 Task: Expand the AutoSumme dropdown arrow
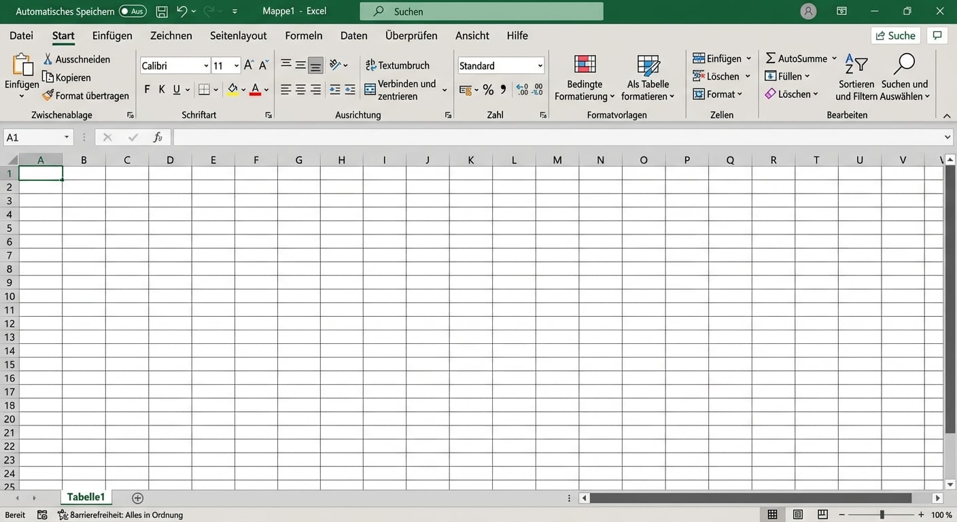point(834,58)
